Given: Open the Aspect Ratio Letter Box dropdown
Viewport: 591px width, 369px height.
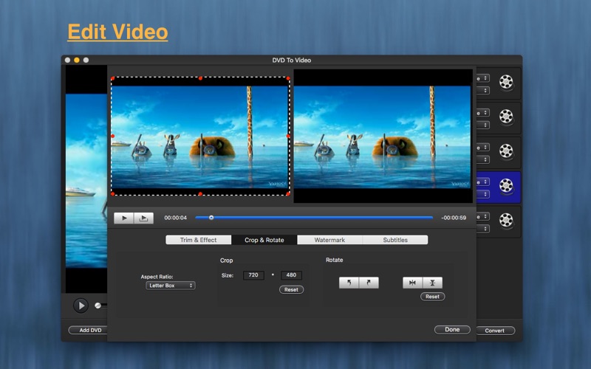Looking at the screenshot, I should (x=171, y=286).
